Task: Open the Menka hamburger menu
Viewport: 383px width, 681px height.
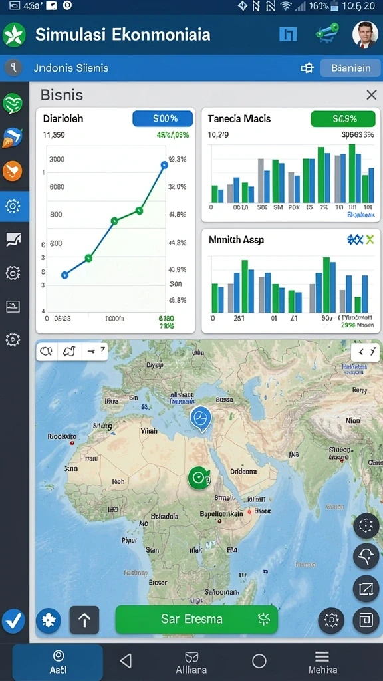Action: click(322, 662)
